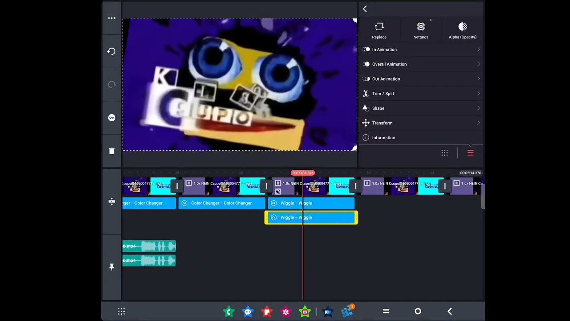Select the upper audio waveform clip
This screenshot has height=321, width=570.
pyautogui.click(x=149, y=246)
